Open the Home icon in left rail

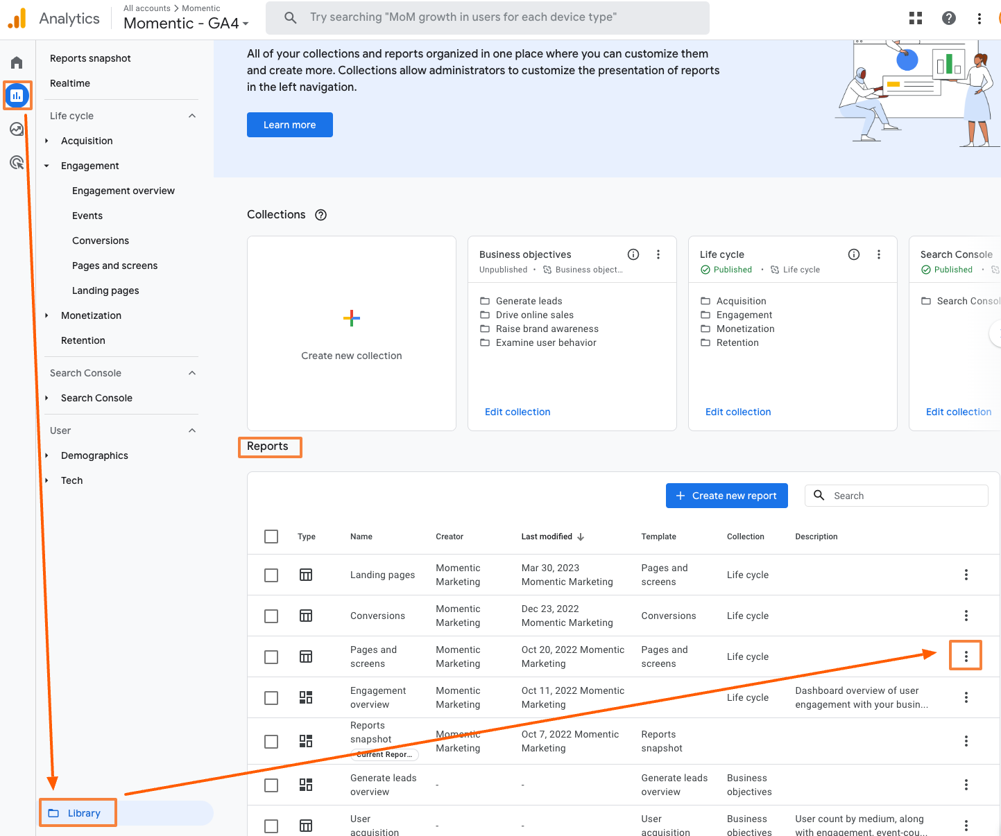17,63
